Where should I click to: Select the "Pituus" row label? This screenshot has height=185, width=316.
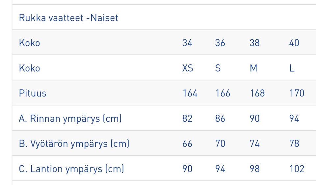tap(33, 93)
